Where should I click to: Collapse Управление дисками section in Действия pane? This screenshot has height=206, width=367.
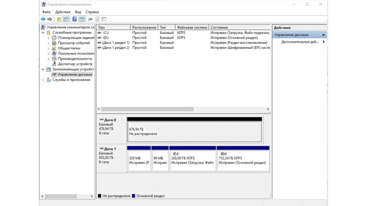324,35
